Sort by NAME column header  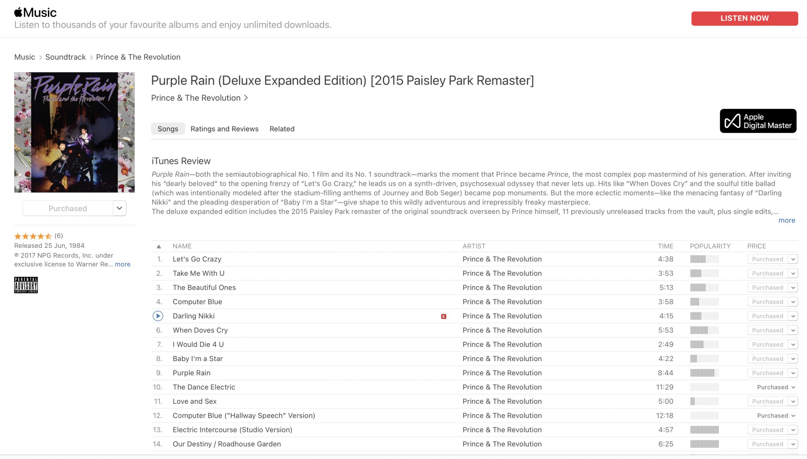point(182,246)
